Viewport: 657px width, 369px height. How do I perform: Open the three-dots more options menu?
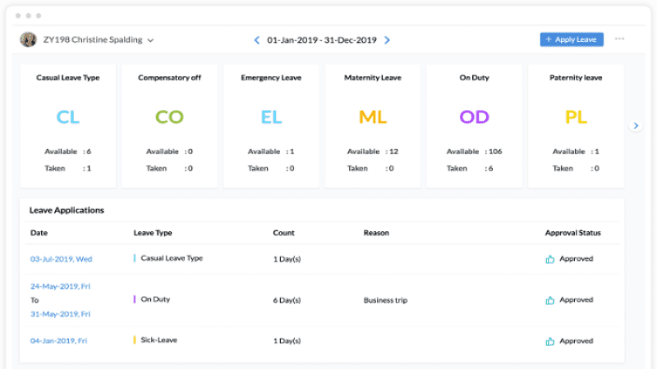pos(619,39)
